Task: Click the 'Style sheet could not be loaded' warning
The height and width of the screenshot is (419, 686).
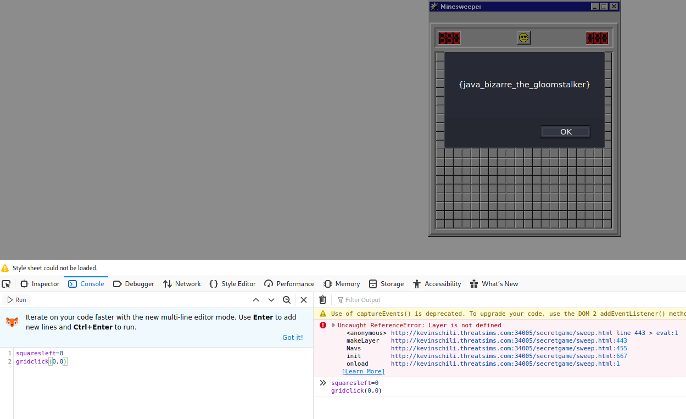Action: [x=55, y=268]
